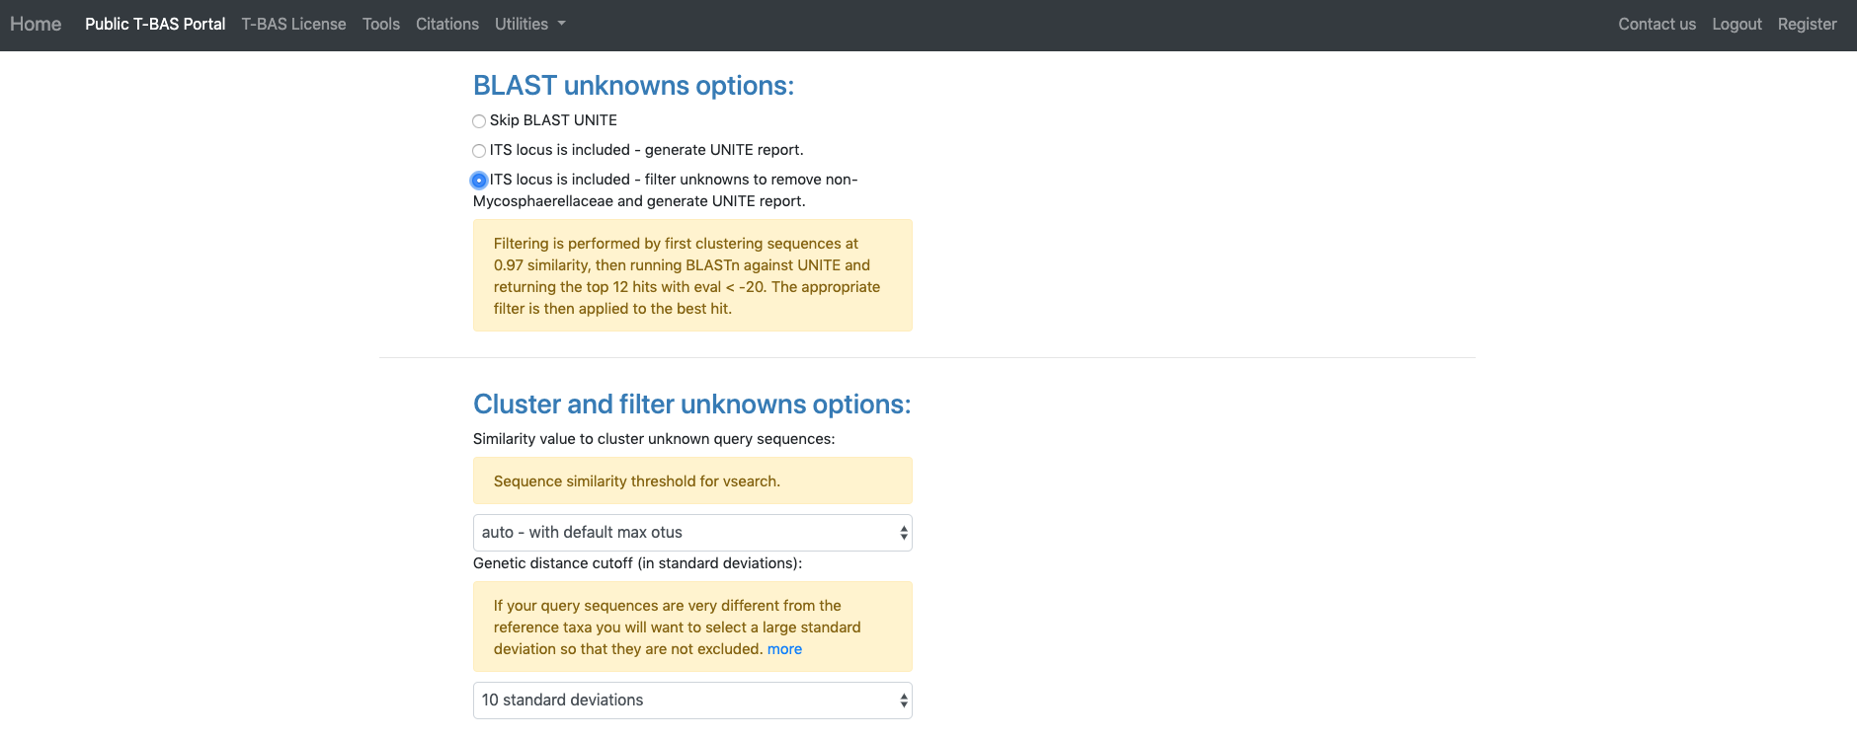
Task: Open the 10 standard deviations dropdown
Action: [692, 701]
